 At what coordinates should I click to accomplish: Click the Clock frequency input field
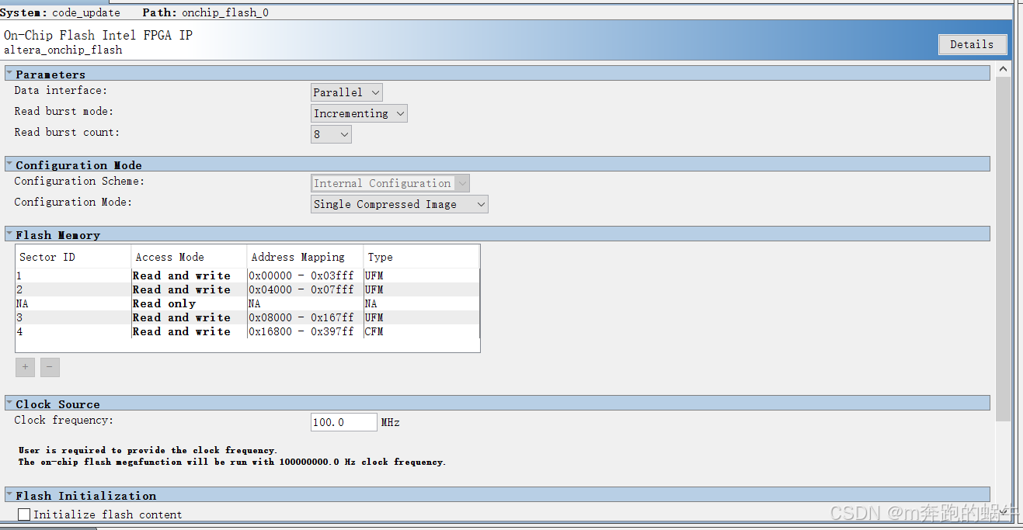[343, 421]
